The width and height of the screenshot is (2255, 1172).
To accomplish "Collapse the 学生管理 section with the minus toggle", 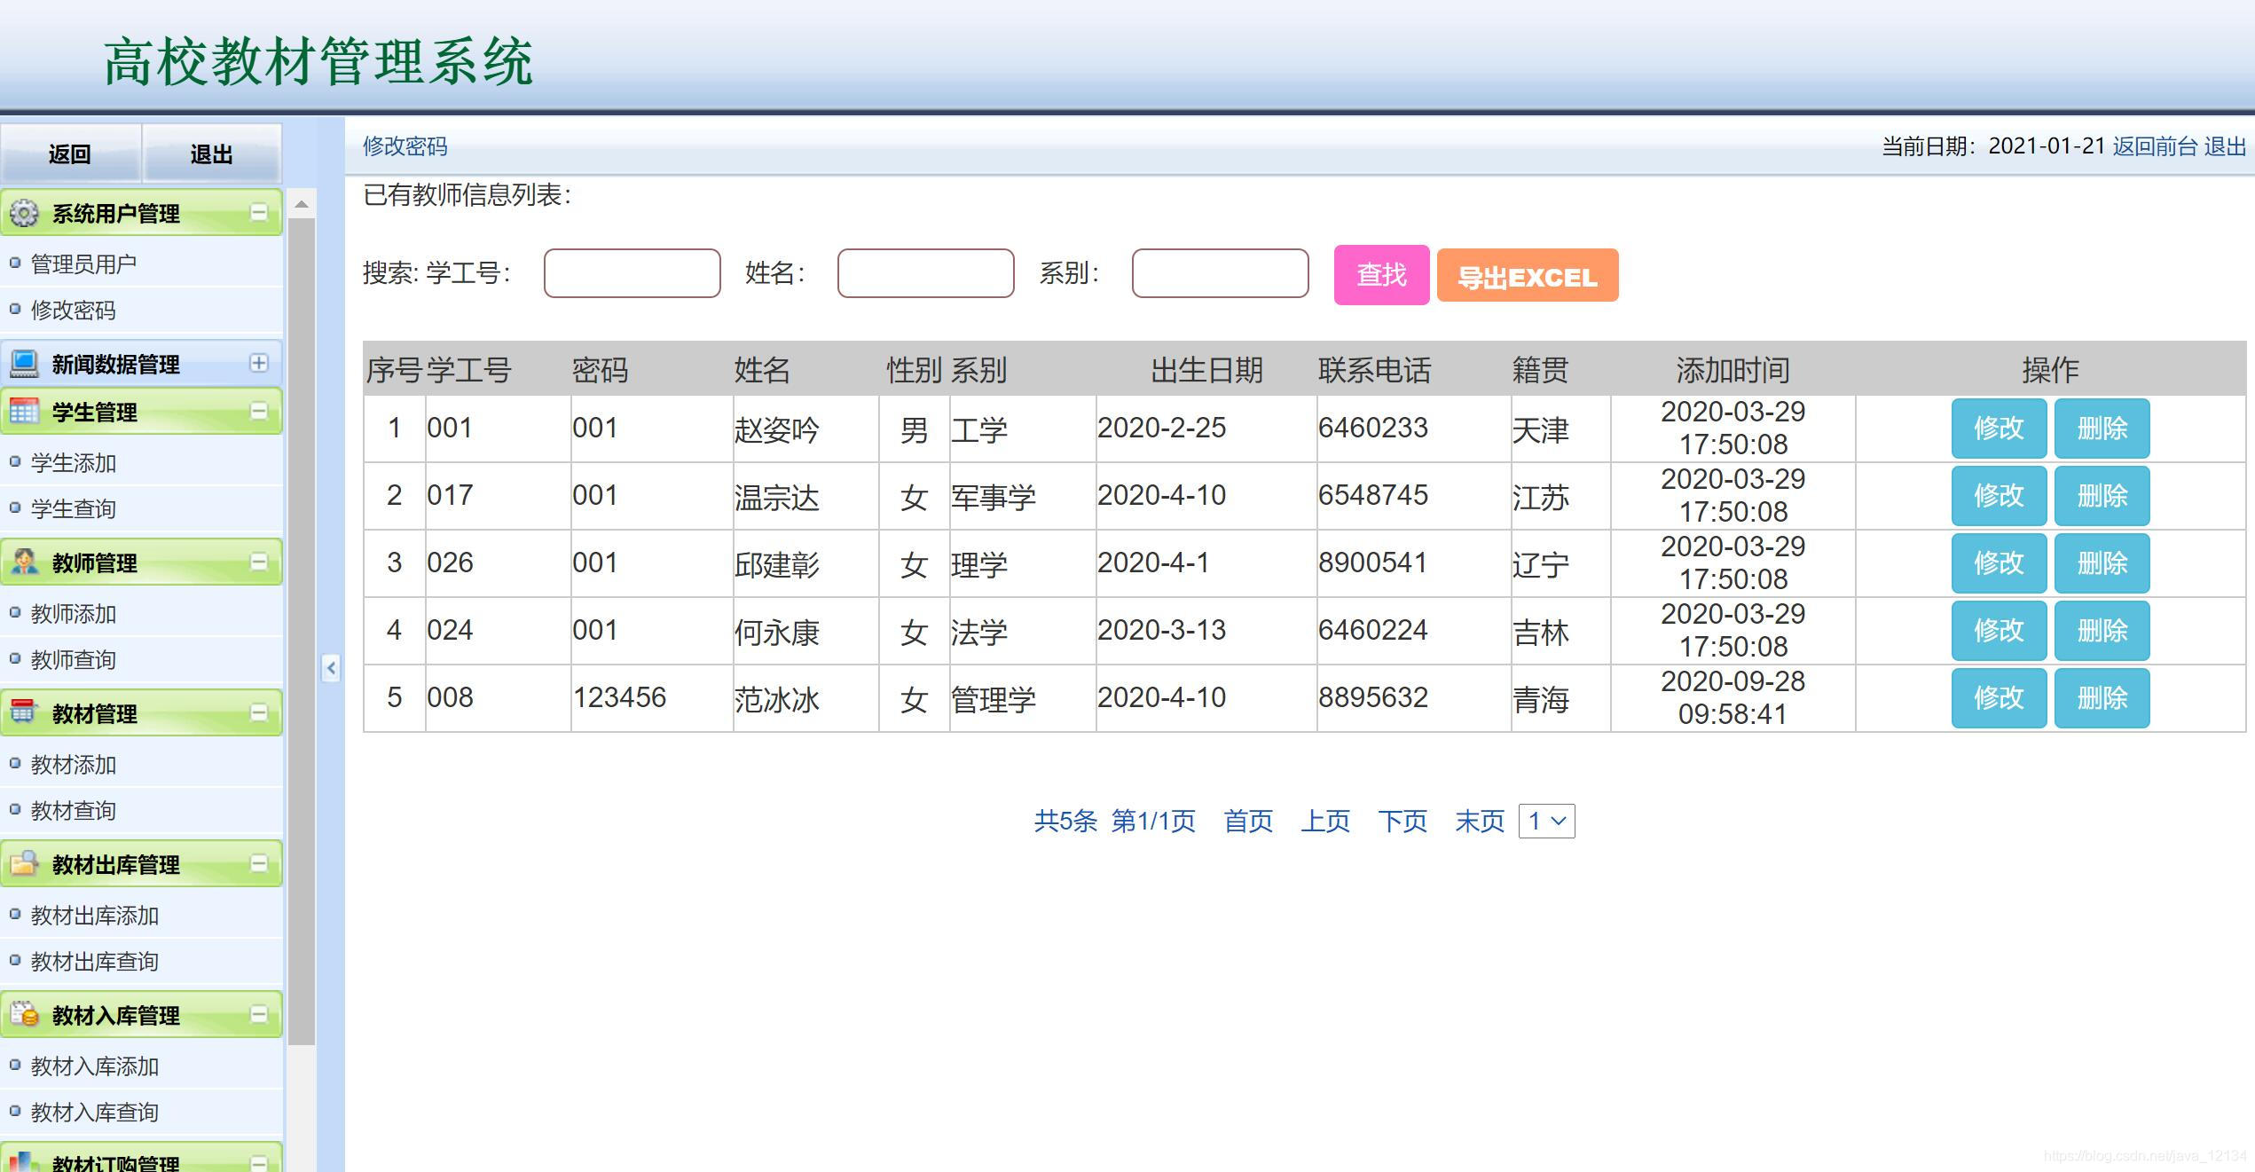I will click(259, 411).
